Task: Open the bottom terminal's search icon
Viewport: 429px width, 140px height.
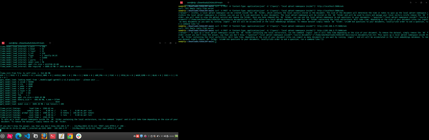Action: click(x=160, y=43)
